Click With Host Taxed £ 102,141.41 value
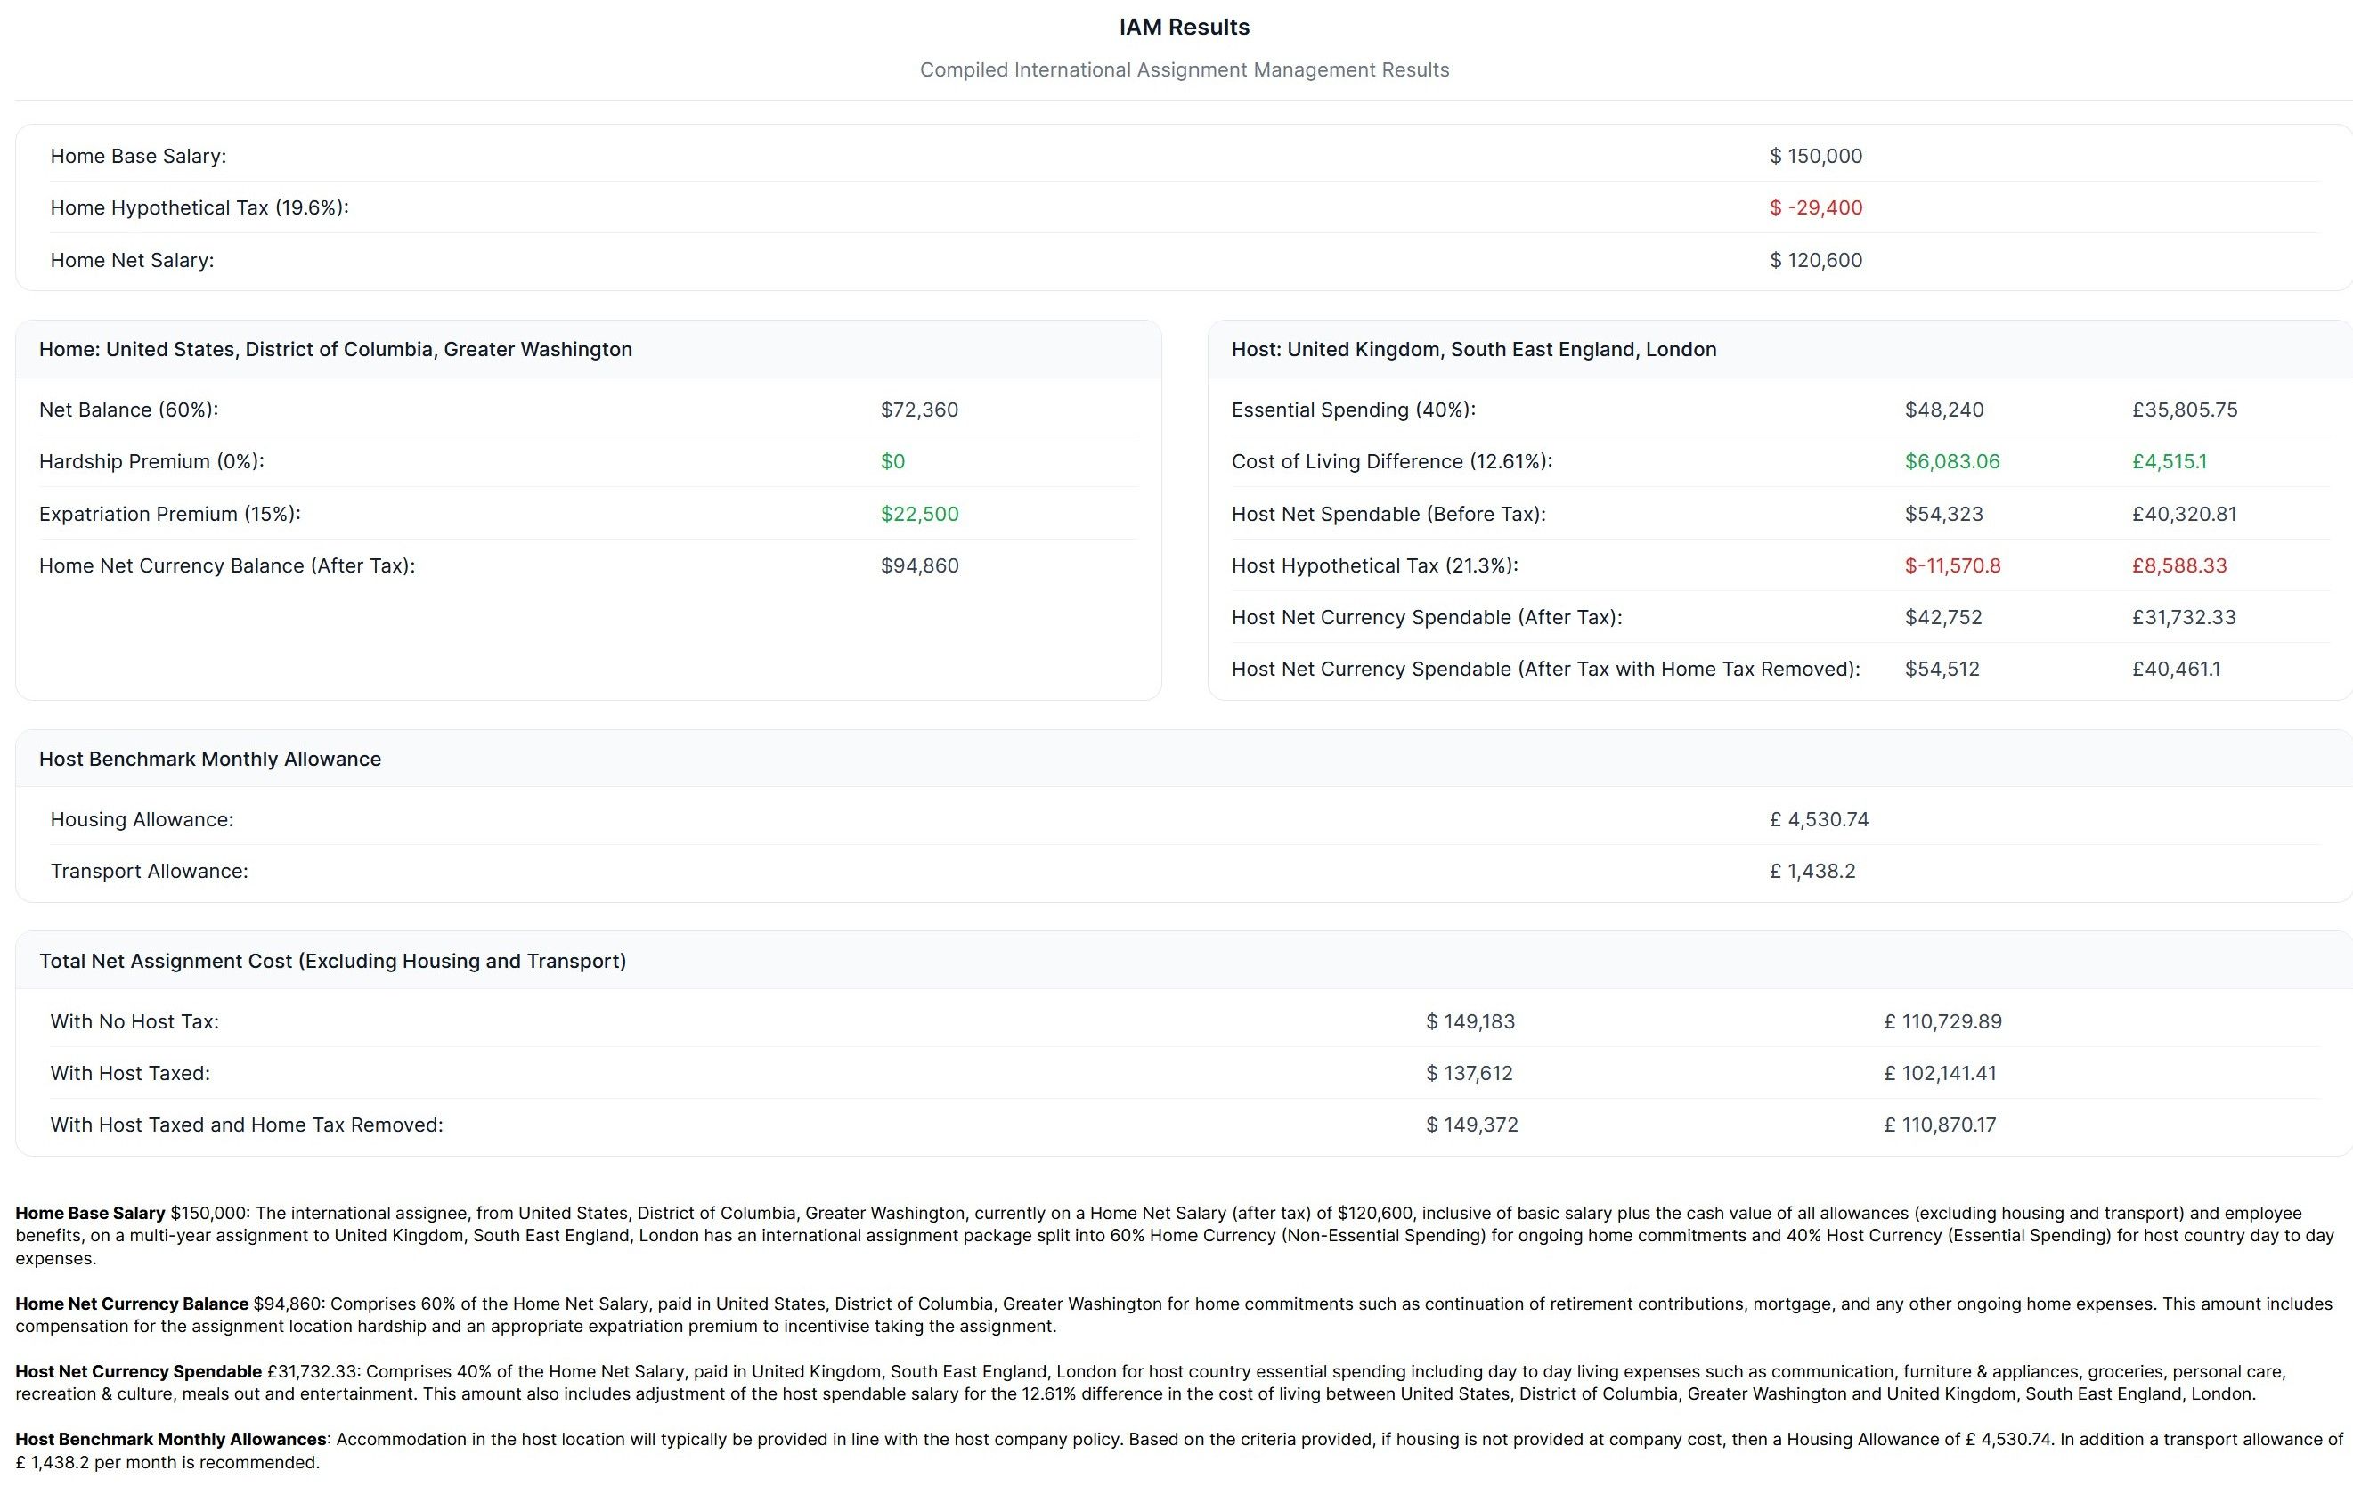The width and height of the screenshot is (2353, 1495). 1940,1074
